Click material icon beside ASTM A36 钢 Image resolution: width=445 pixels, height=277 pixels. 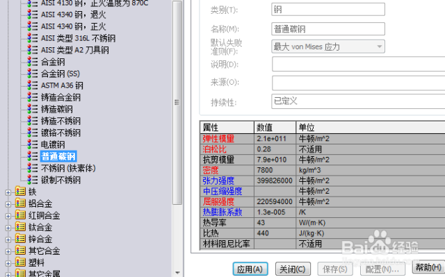click(33, 85)
